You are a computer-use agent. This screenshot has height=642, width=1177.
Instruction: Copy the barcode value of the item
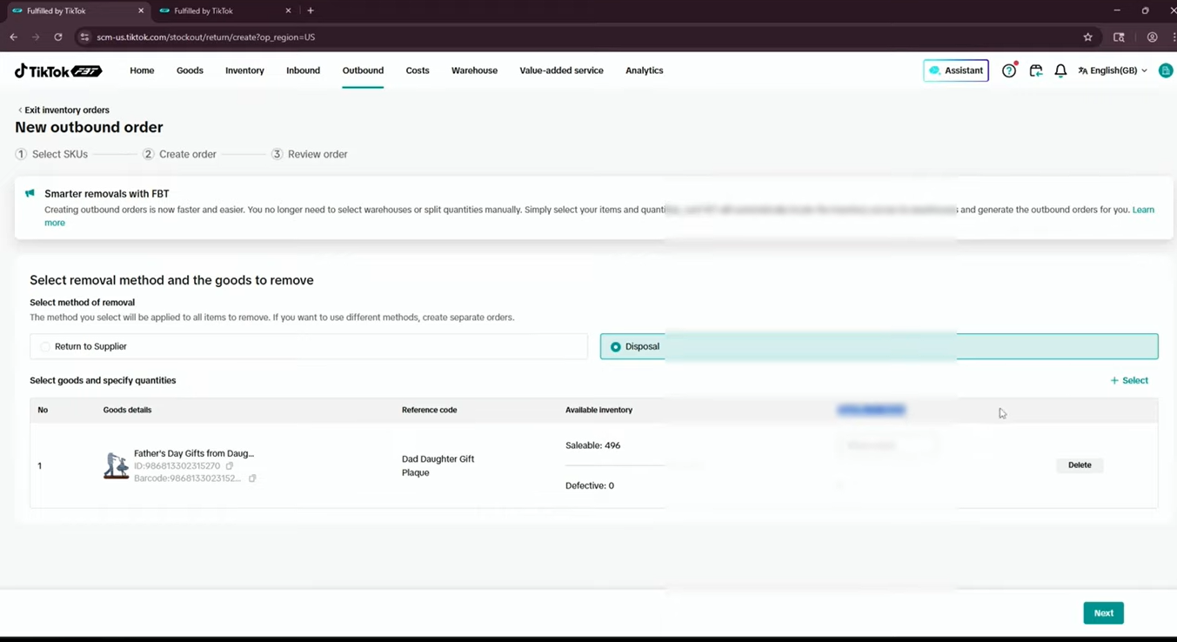point(252,478)
